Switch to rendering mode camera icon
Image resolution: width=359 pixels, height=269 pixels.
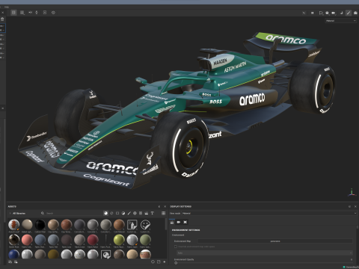355,13
